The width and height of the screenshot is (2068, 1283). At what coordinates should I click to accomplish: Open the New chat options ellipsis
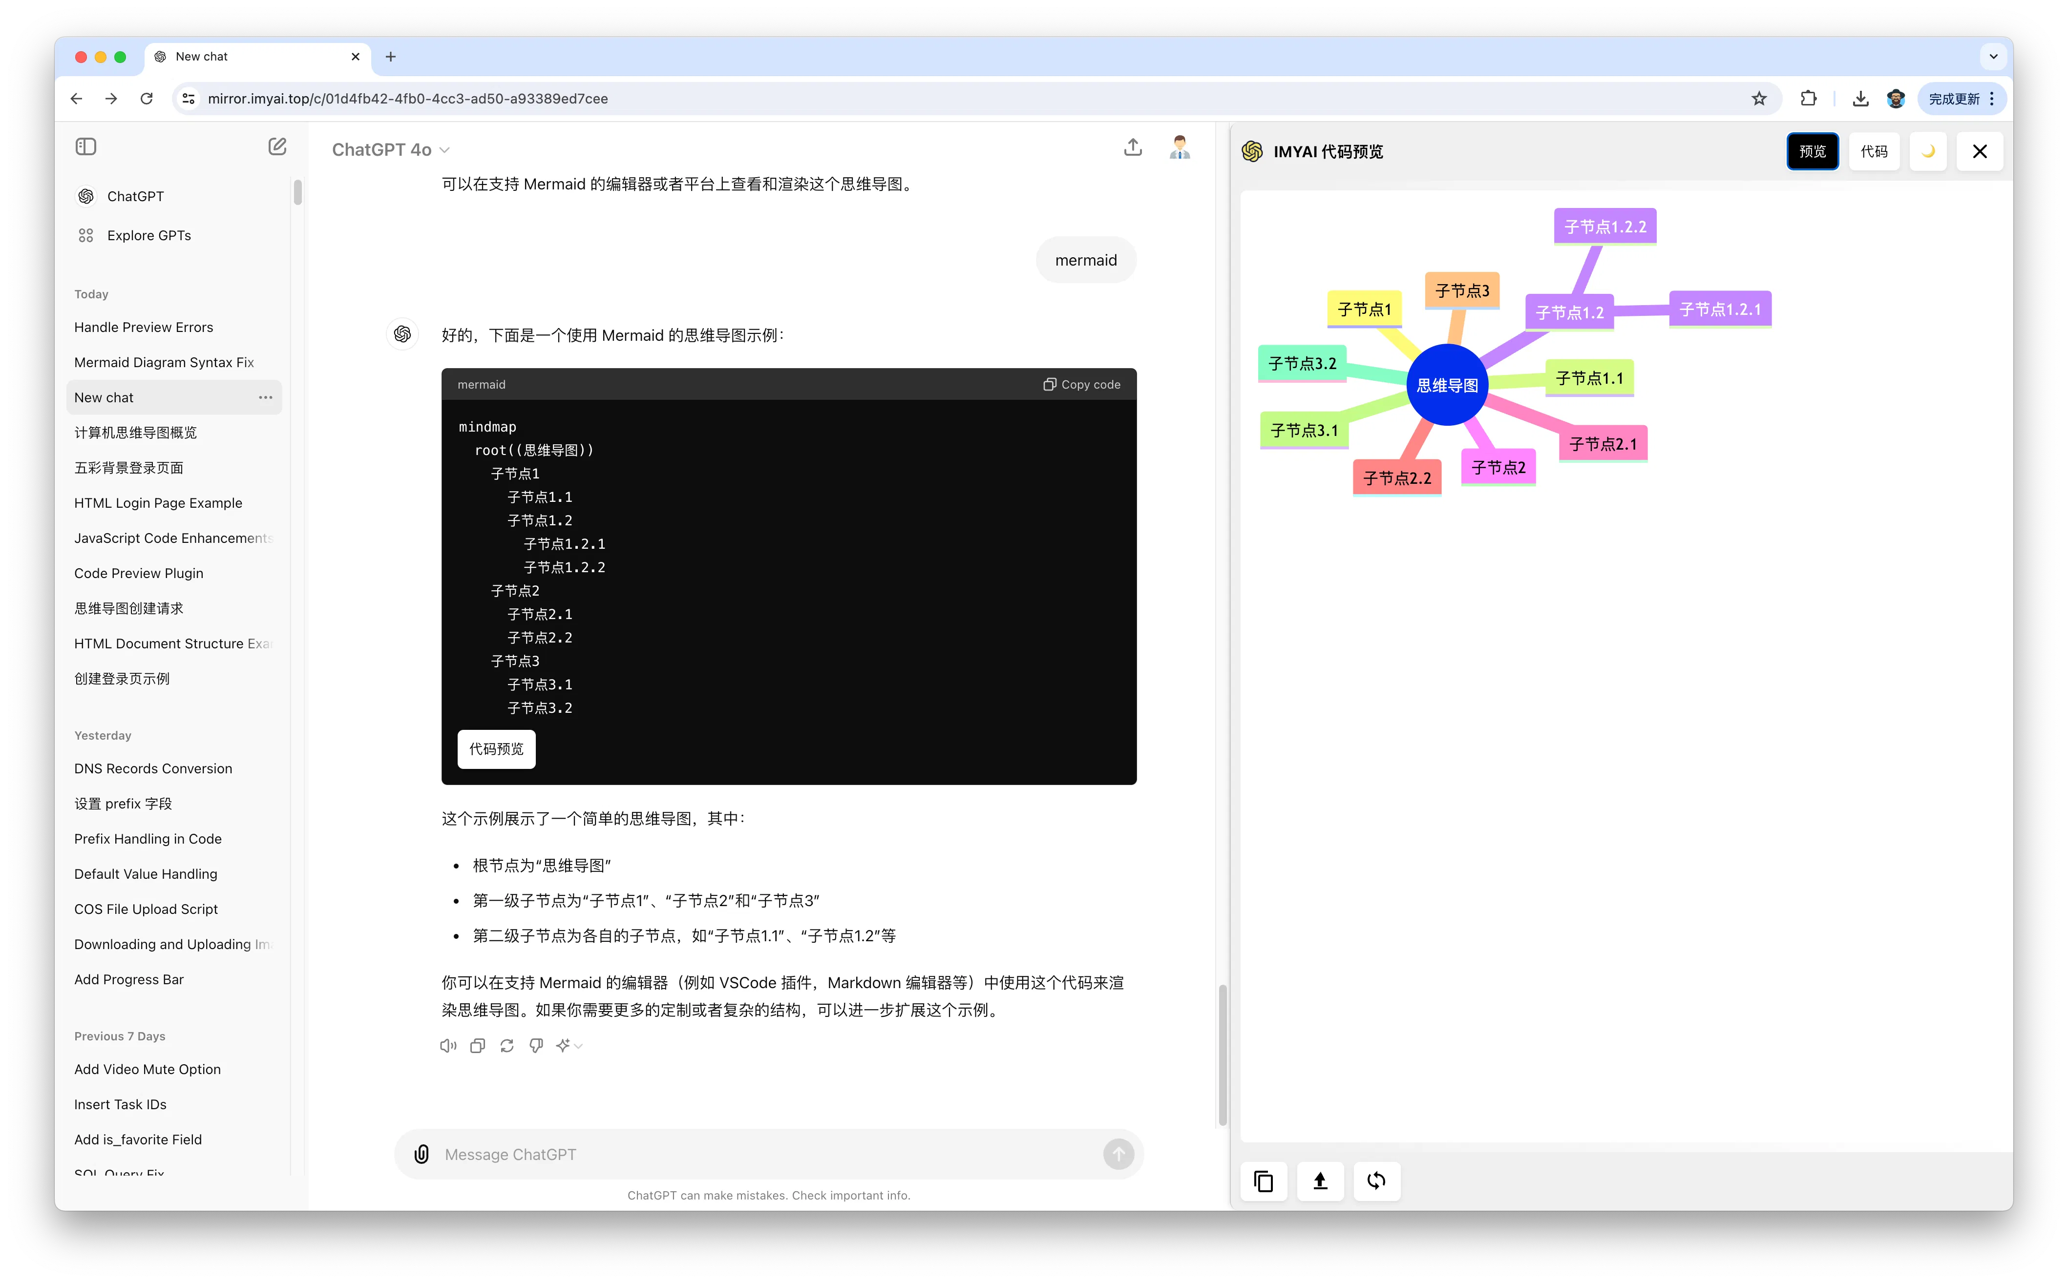266,397
